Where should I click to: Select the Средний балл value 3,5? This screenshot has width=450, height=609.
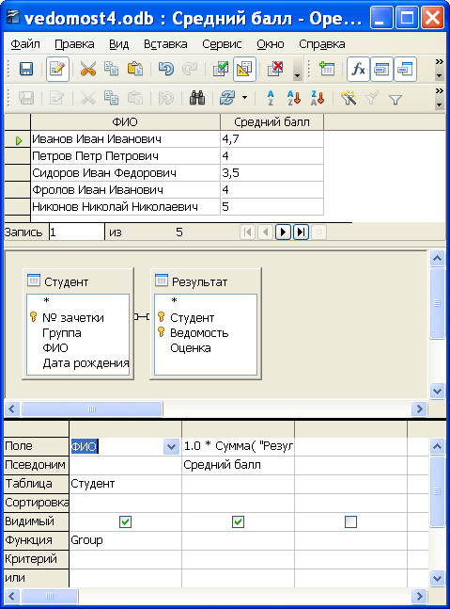pos(272,173)
